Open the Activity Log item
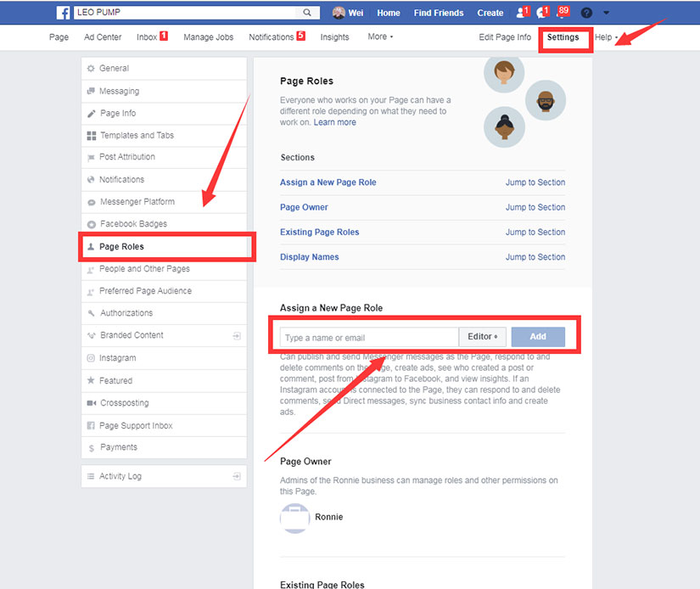The height and width of the screenshot is (589, 700). pyautogui.click(x=164, y=476)
